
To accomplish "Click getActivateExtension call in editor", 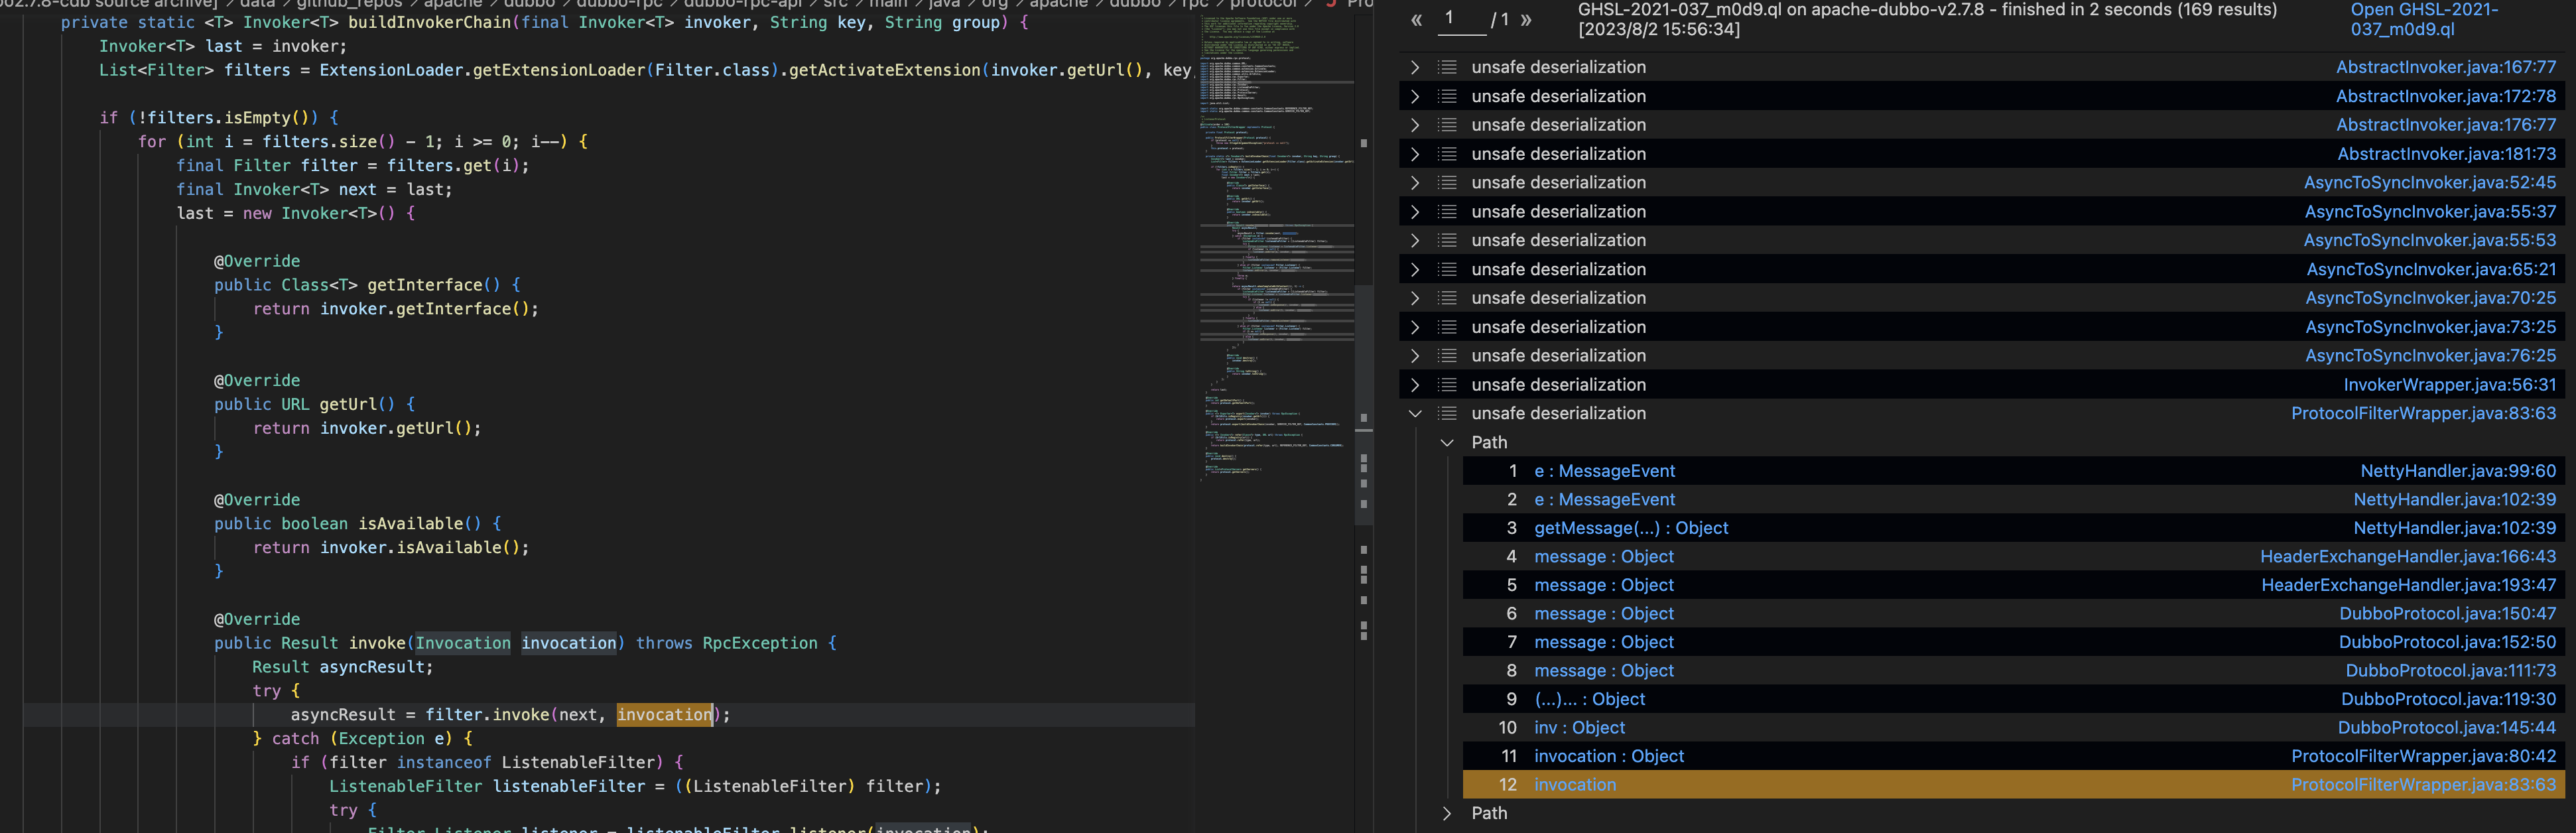I will point(884,70).
